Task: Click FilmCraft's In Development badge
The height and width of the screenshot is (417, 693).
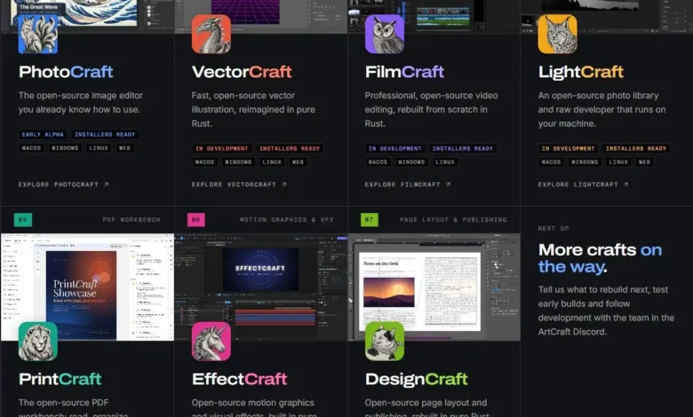Action: tap(395, 148)
